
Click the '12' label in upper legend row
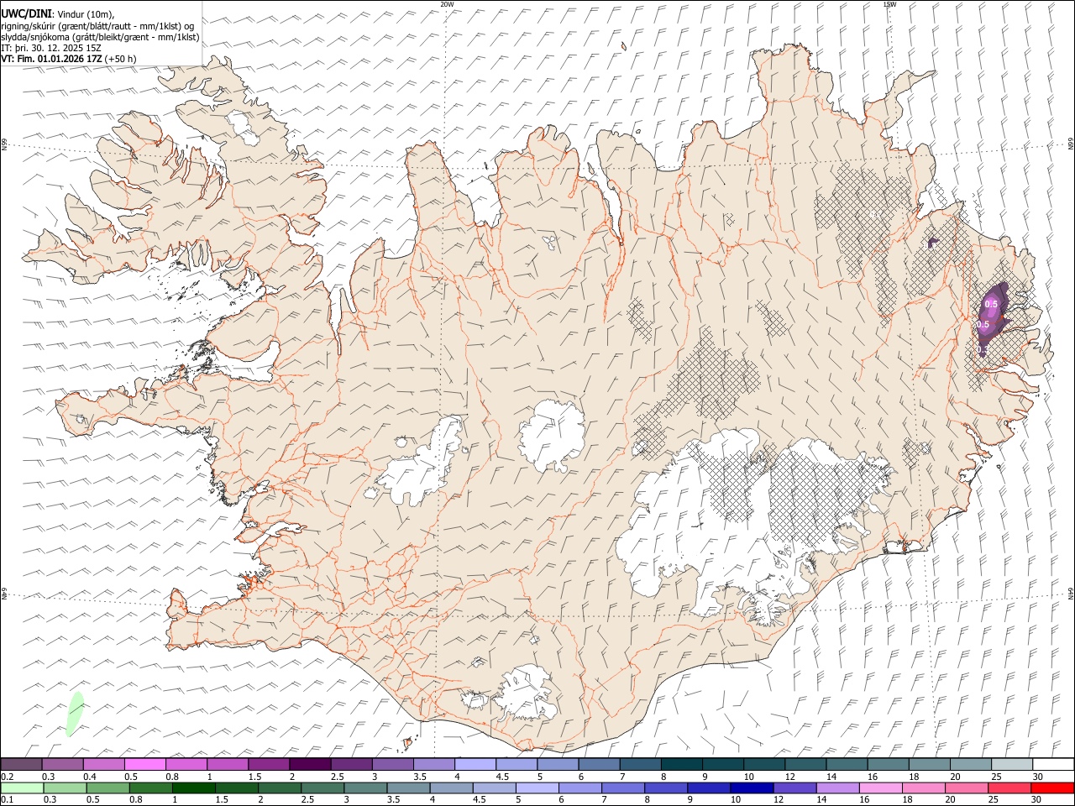[789, 777]
